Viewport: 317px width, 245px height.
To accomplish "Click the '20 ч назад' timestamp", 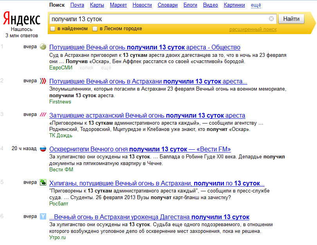I will [24, 149].
